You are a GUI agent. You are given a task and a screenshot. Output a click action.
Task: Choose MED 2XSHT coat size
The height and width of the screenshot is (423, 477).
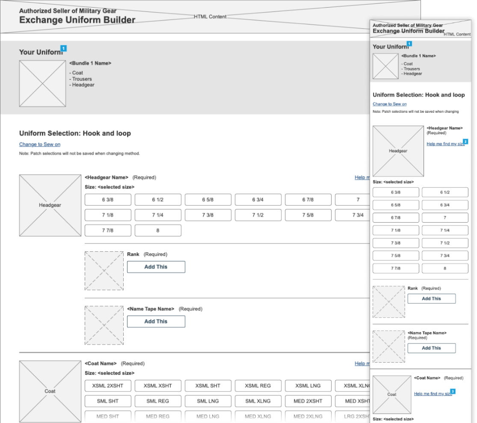point(308,401)
